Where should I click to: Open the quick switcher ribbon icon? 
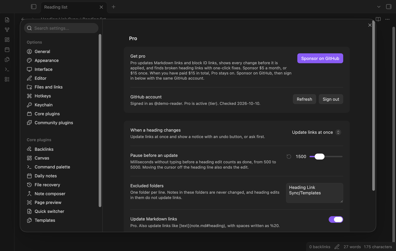click(7, 20)
